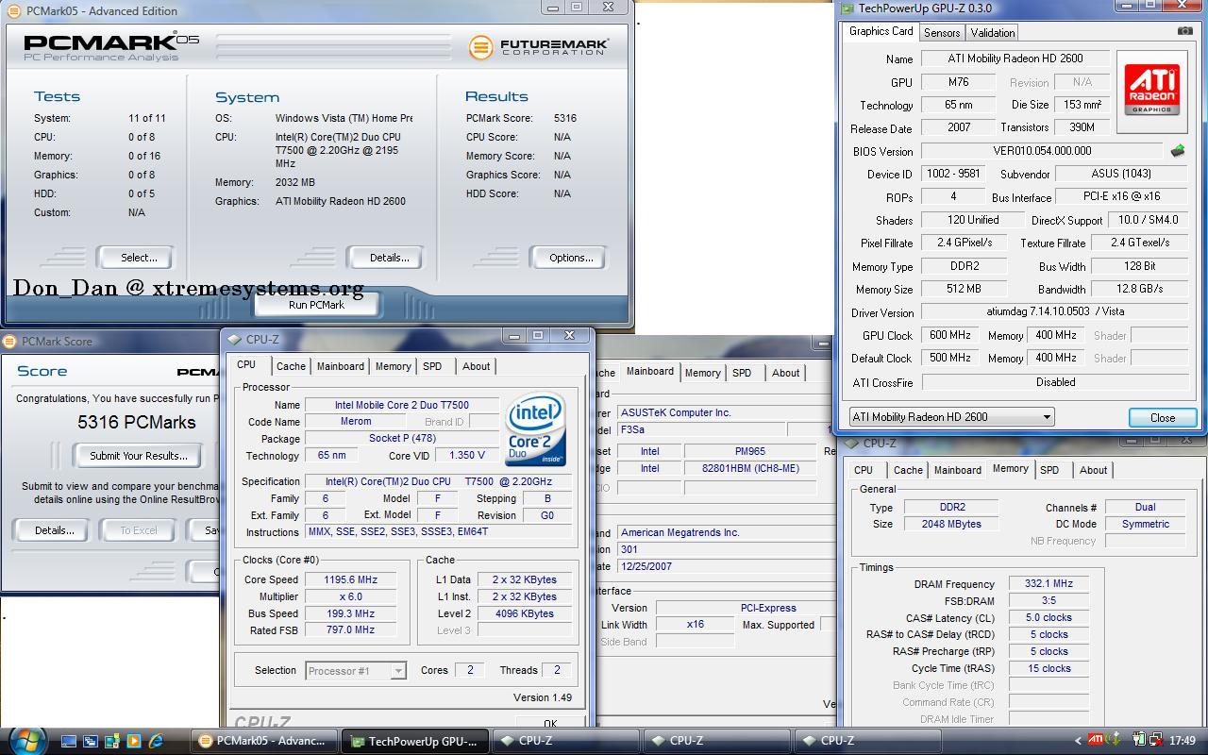Click the Memory Size 512 MB field in GPU-Z
The height and width of the screenshot is (755, 1208).
coord(964,289)
